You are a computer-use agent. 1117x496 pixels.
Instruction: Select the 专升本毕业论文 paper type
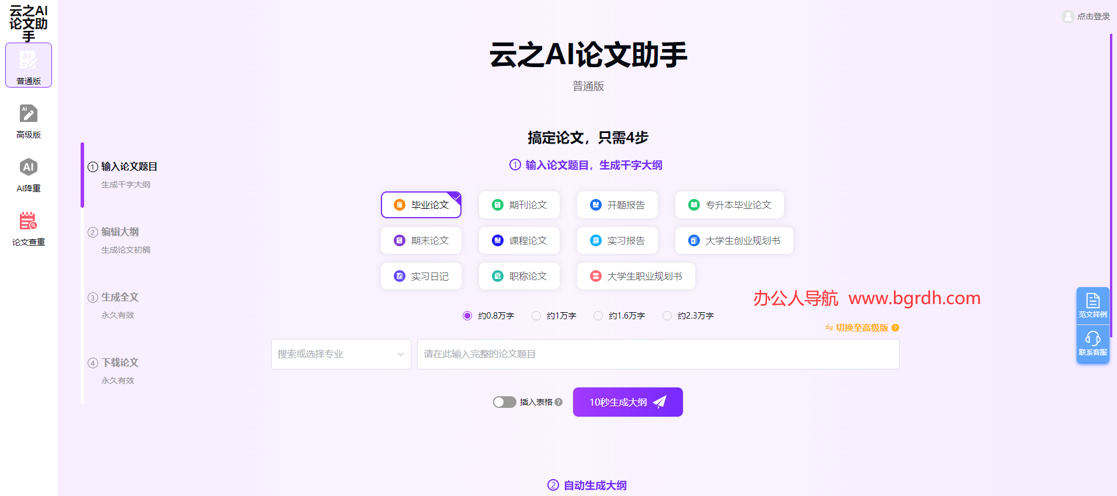(x=730, y=205)
